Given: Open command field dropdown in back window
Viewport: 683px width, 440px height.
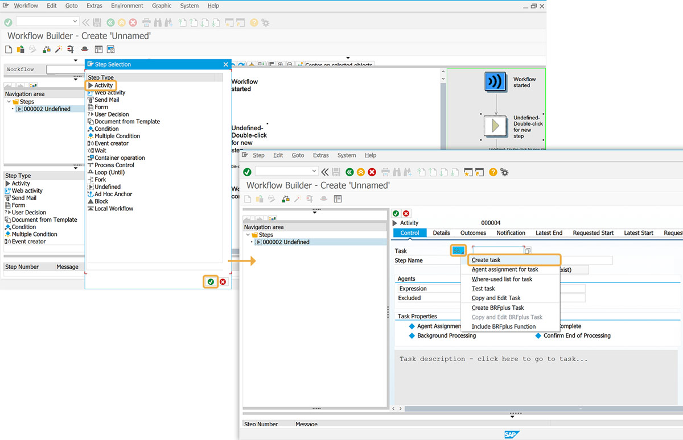Looking at the screenshot, I should [76, 22].
